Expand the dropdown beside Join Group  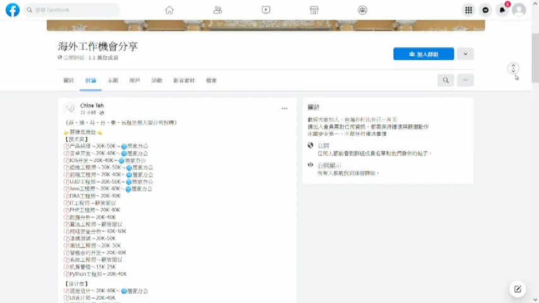[x=465, y=54]
